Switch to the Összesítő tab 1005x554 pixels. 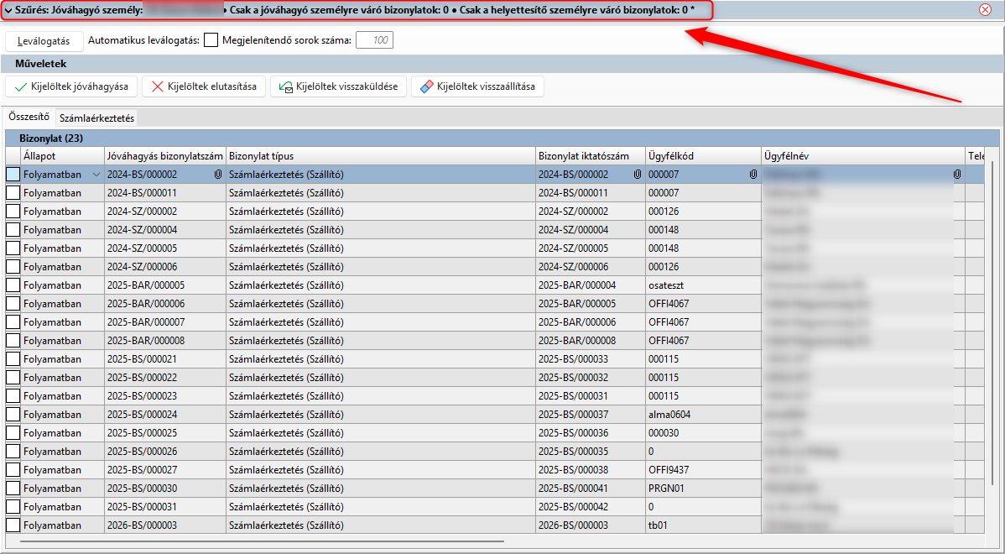click(29, 118)
